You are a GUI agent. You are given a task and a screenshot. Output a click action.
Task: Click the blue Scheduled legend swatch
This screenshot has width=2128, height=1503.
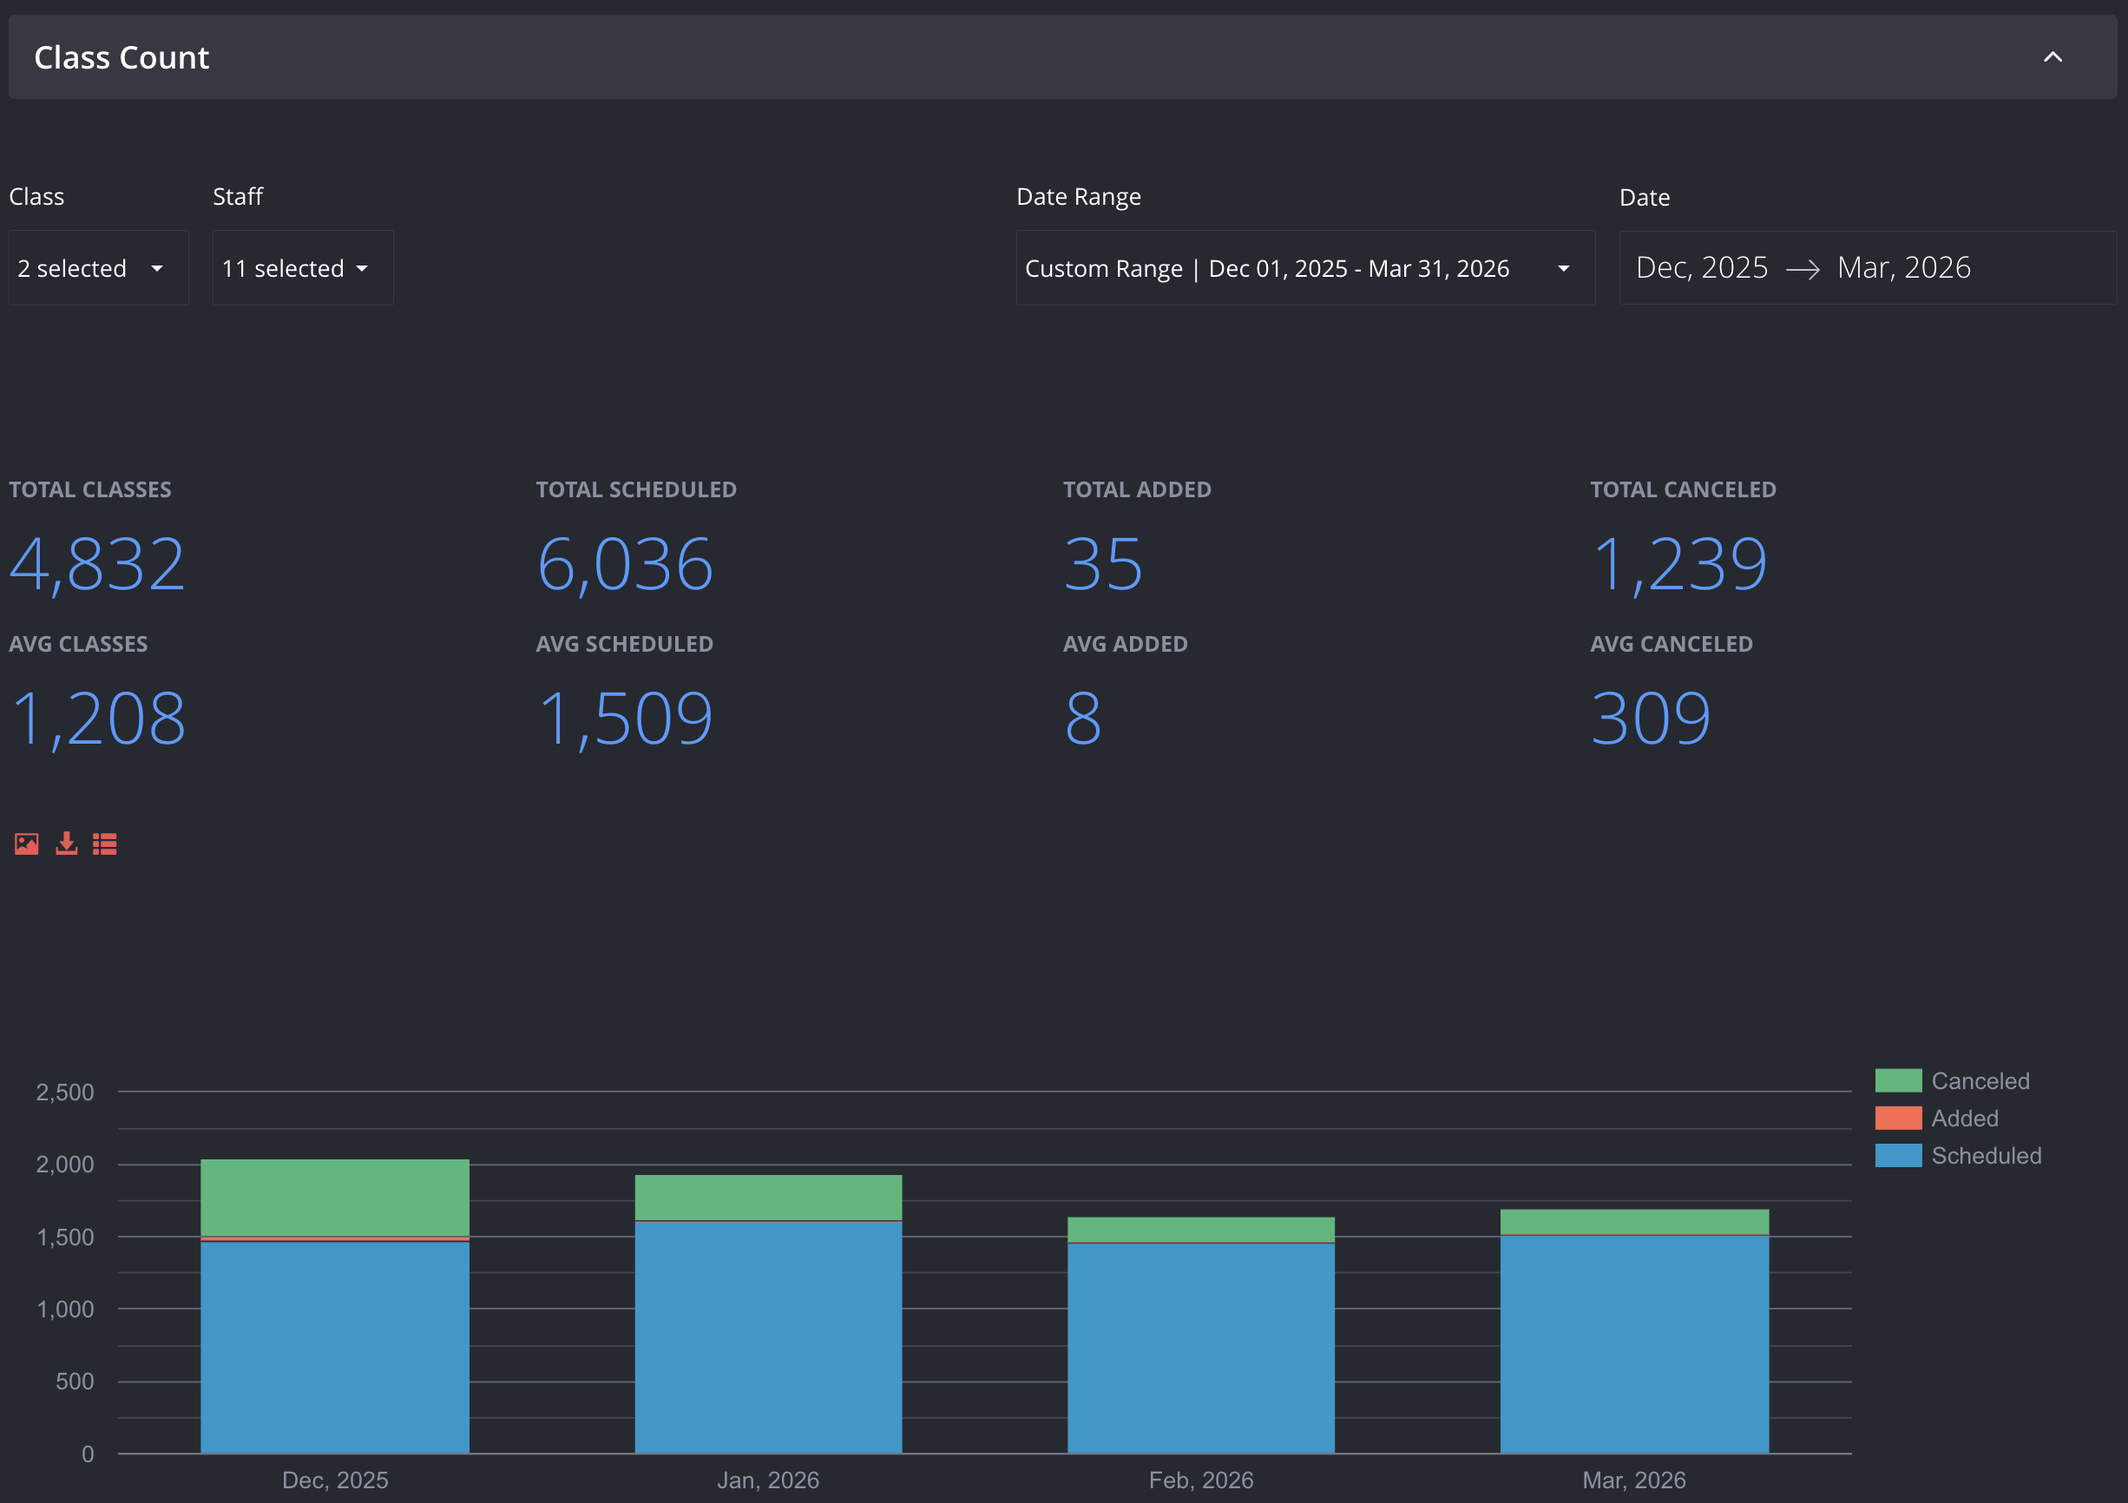point(1898,1156)
